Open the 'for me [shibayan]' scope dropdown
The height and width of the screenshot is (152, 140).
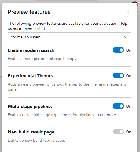(70, 37)
